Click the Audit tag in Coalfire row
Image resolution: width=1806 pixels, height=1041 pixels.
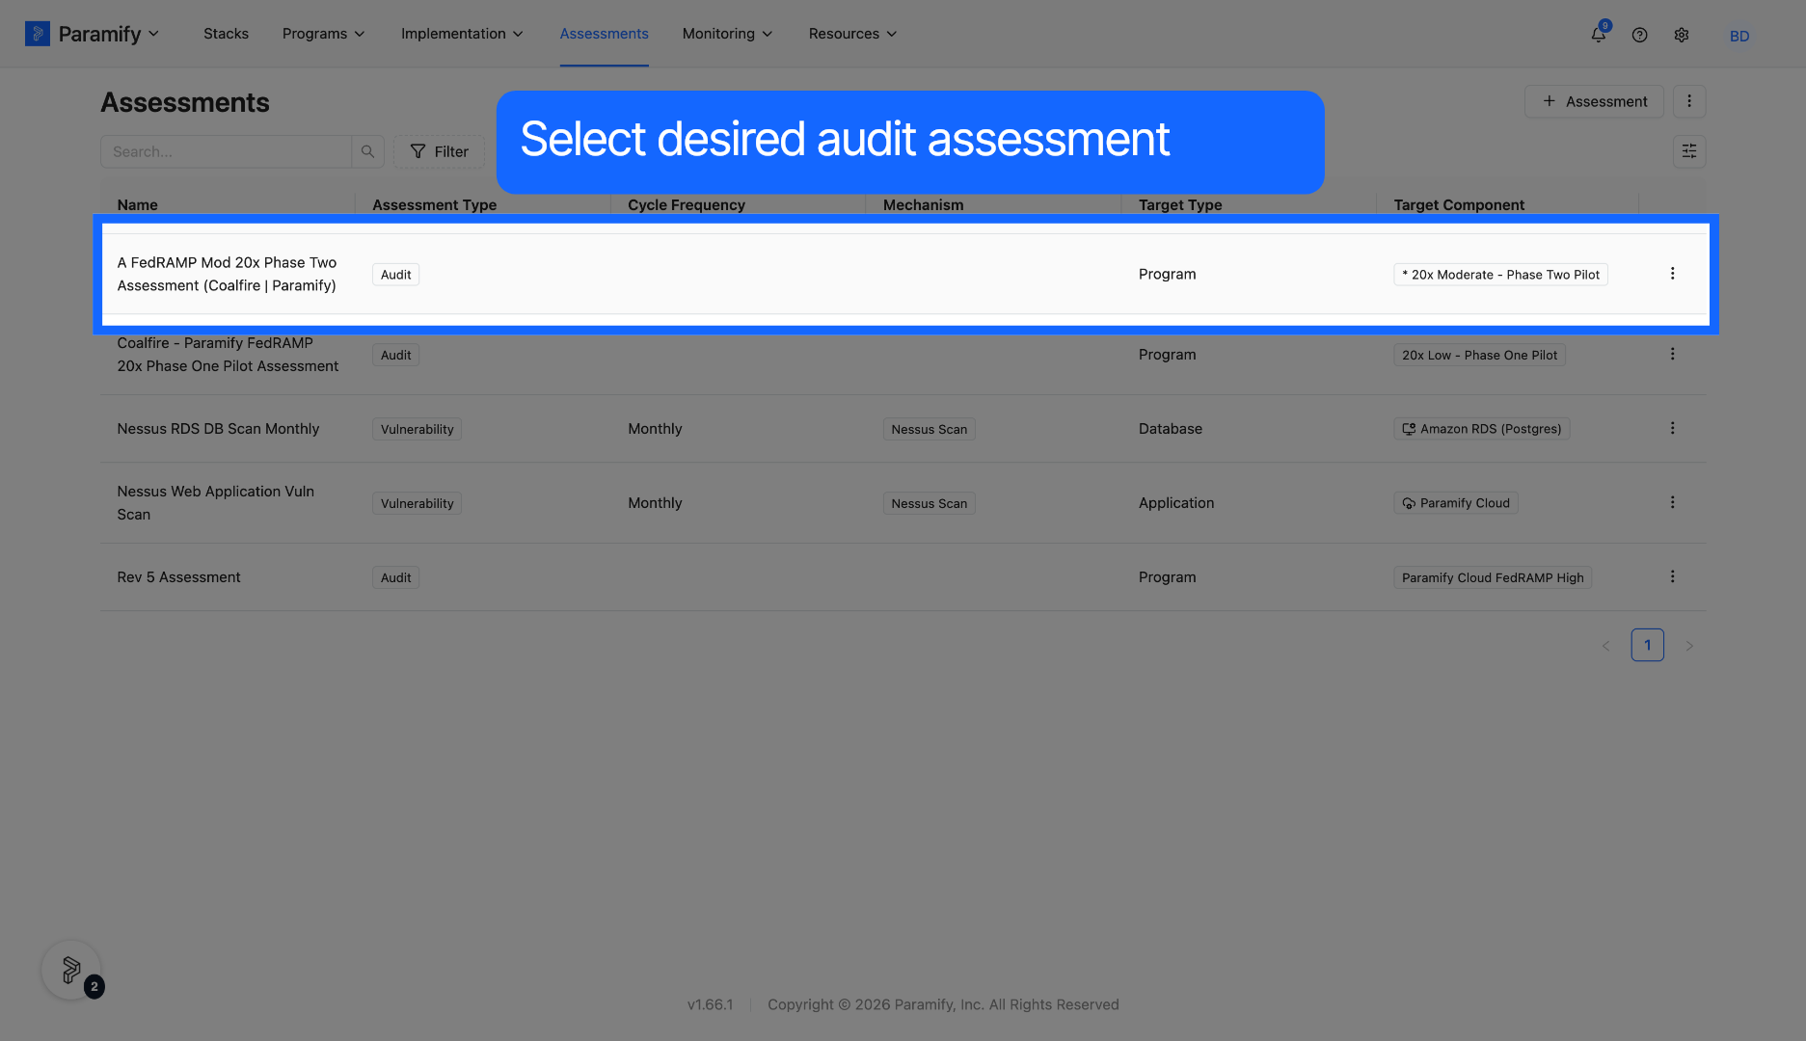point(395,355)
